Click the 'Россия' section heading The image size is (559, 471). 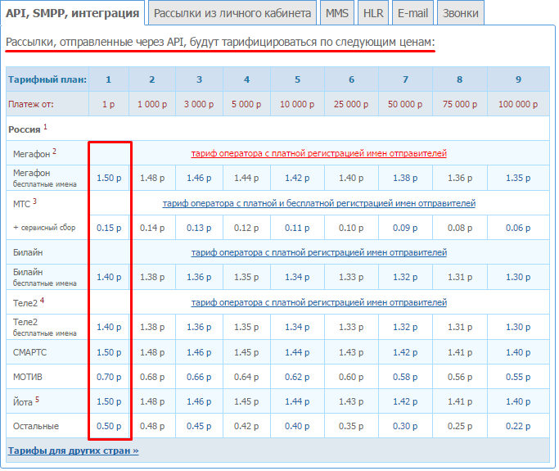coord(25,129)
